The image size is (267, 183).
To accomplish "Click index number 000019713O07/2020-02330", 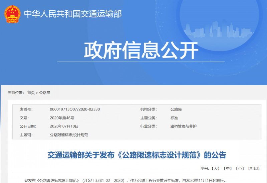I will coord(75,109).
